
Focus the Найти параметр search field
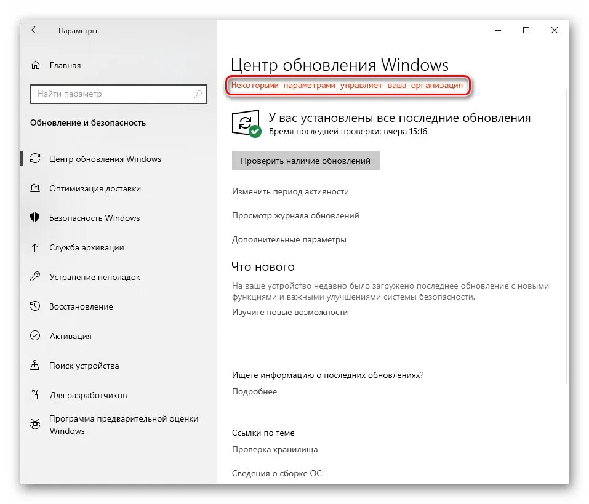click(118, 94)
